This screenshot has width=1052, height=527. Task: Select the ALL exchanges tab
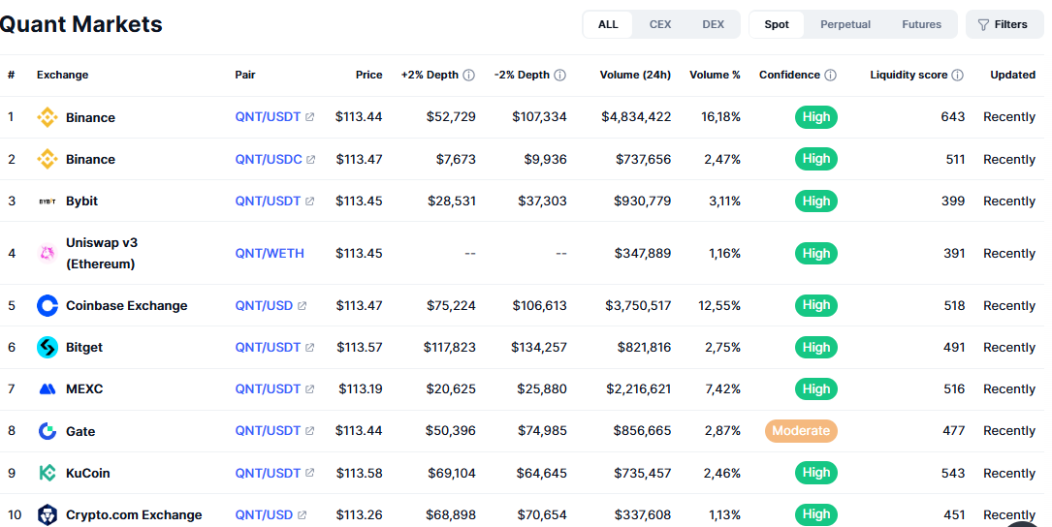click(608, 25)
